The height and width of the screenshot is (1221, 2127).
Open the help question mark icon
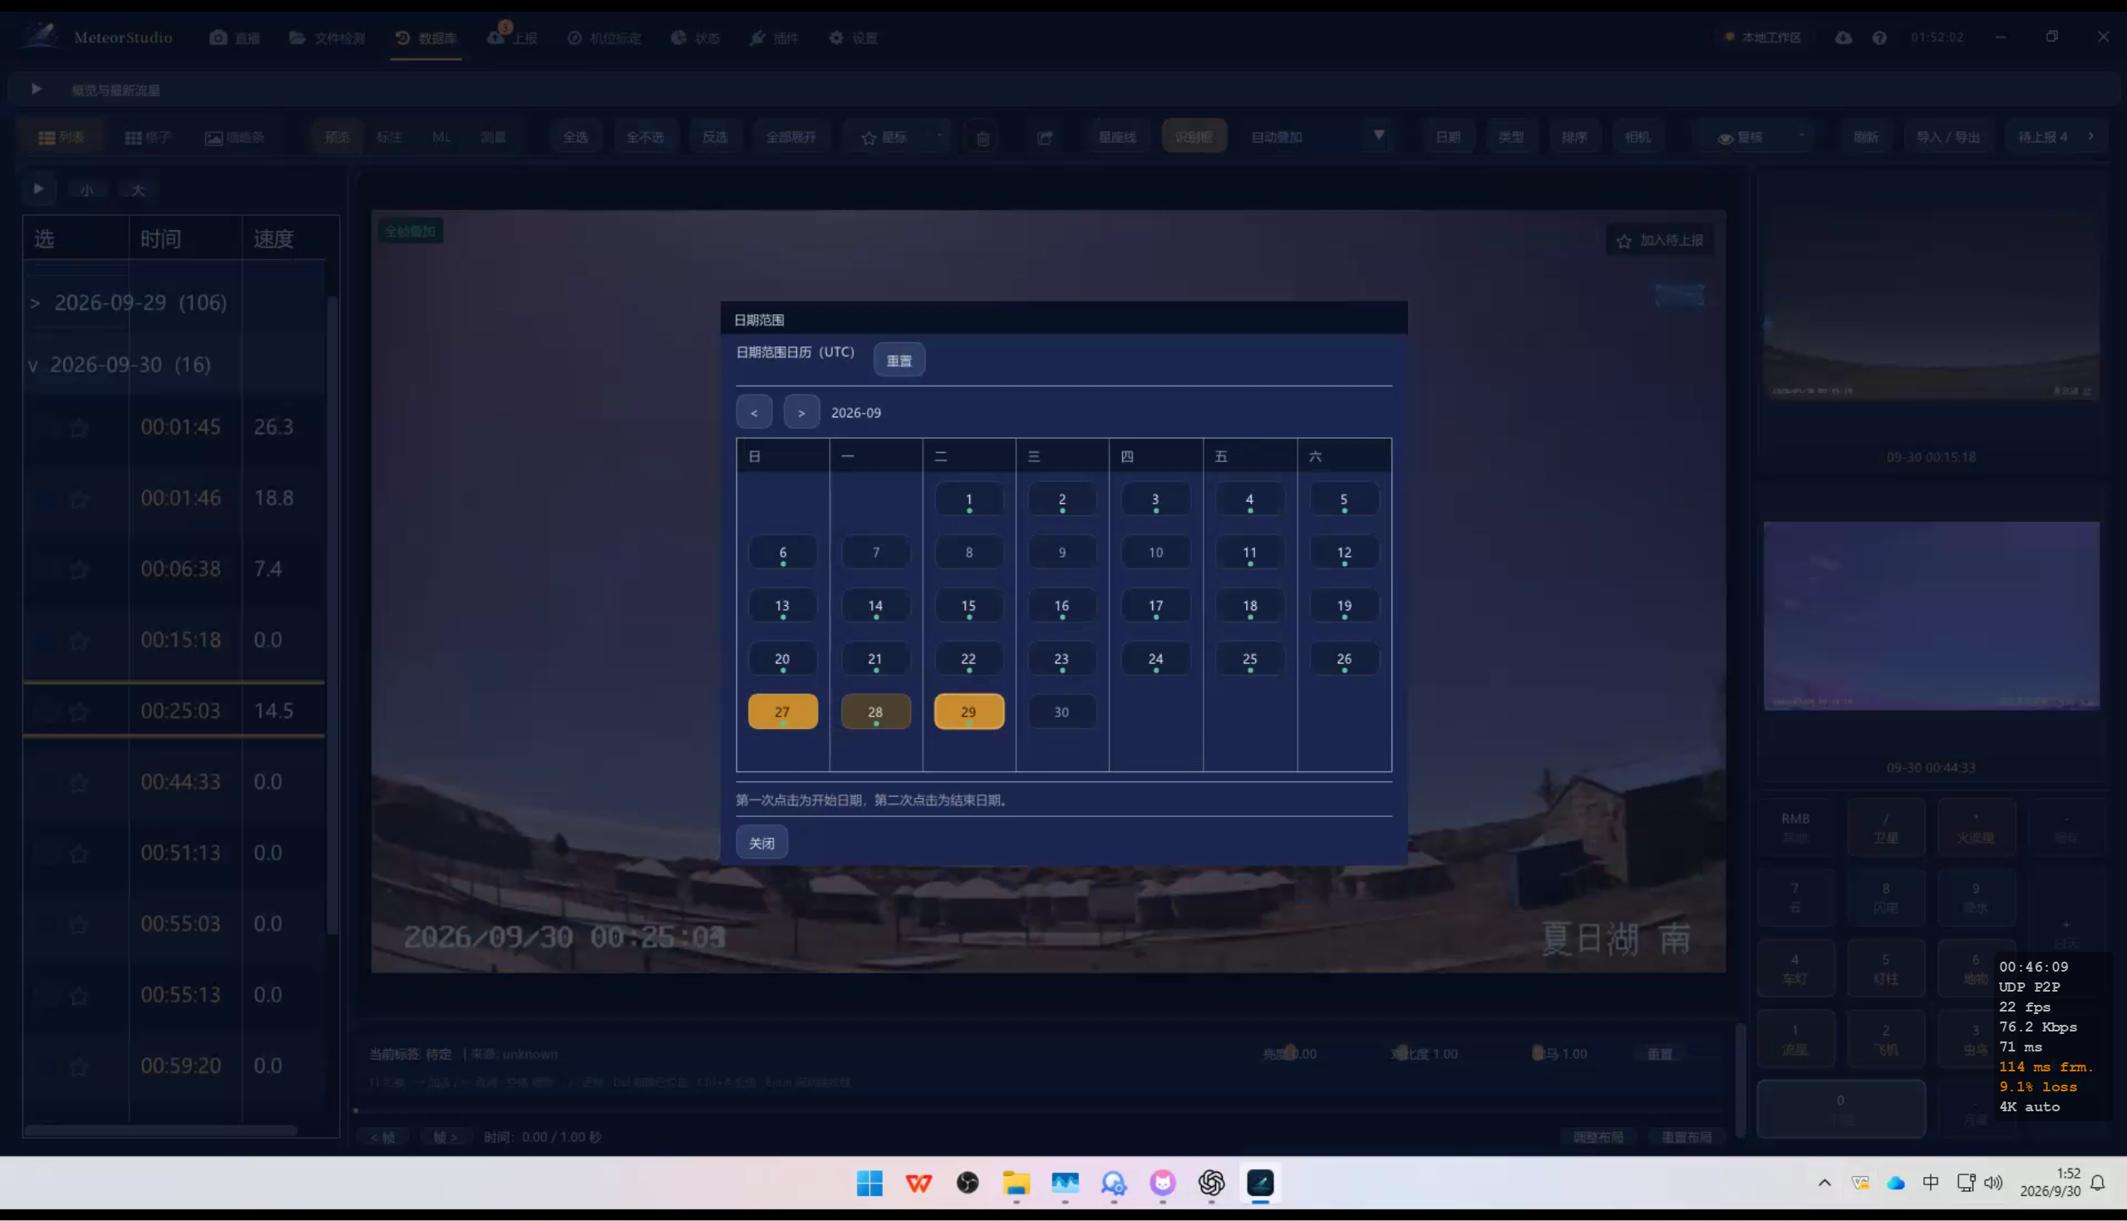[x=1879, y=37]
